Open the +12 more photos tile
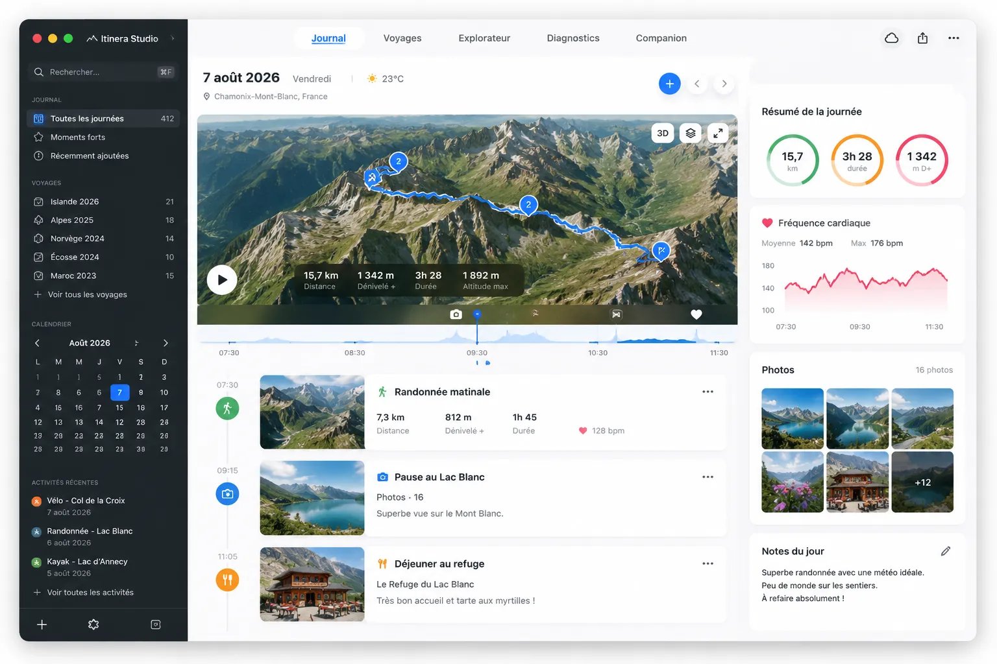Image resolution: width=997 pixels, height=664 pixels. [x=922, y=482]
